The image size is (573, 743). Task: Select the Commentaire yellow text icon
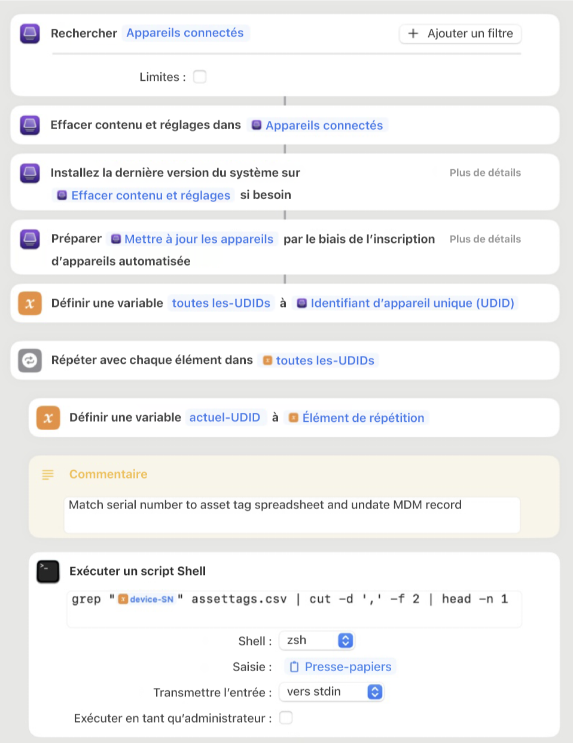pyautogui.click(x=47, y=474)
